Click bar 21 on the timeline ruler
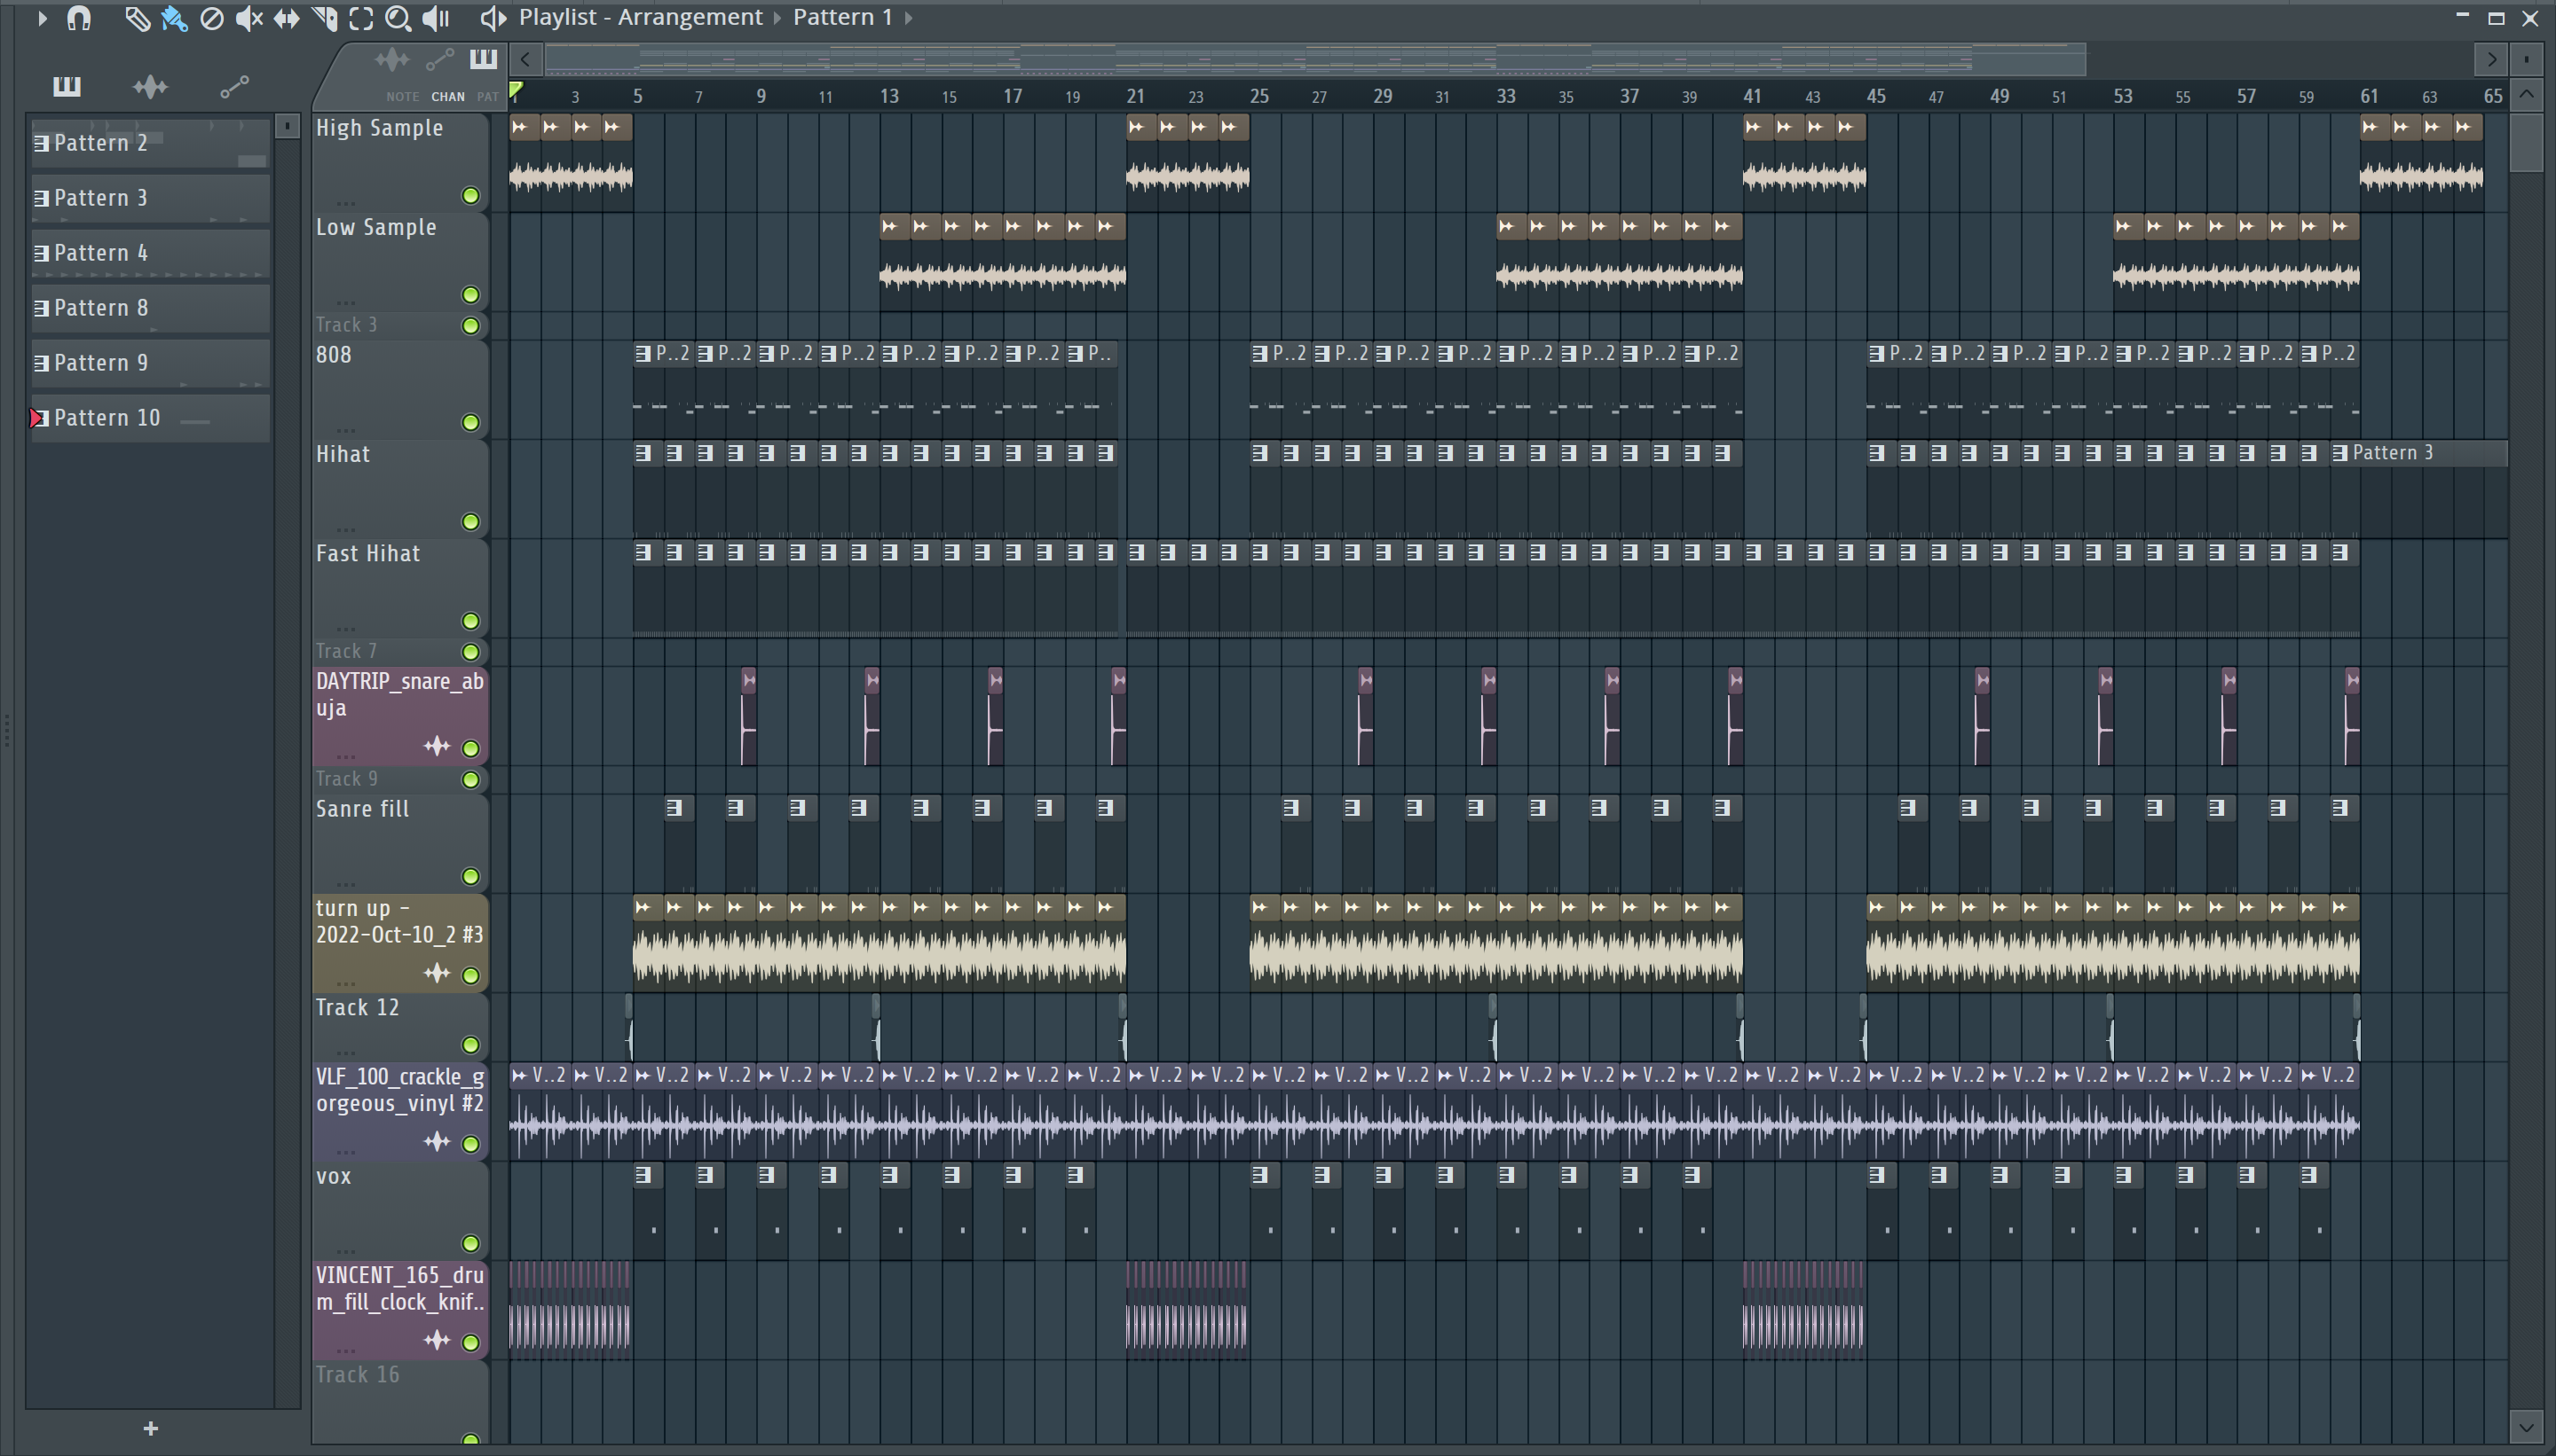This screenshot has width=2556, height=1456. point(1135,97)
